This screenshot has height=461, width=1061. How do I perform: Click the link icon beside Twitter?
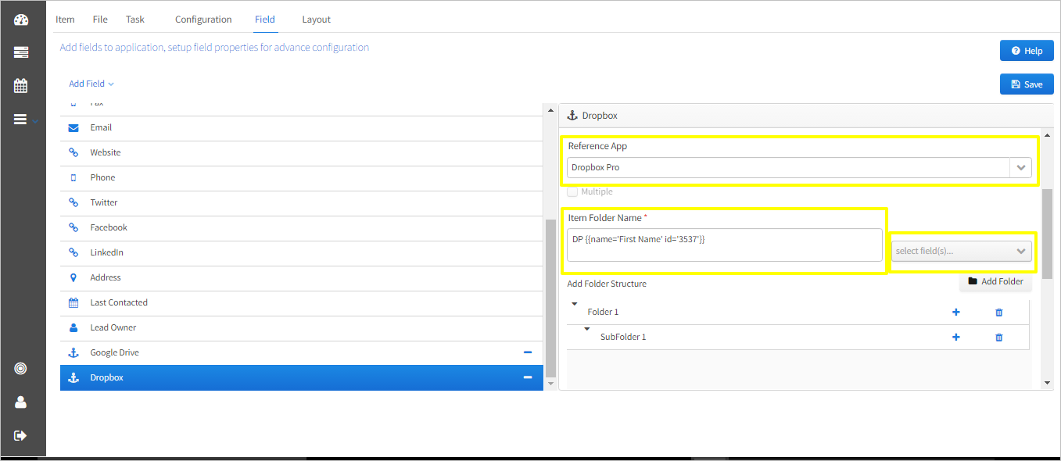(x=73, y=202)
